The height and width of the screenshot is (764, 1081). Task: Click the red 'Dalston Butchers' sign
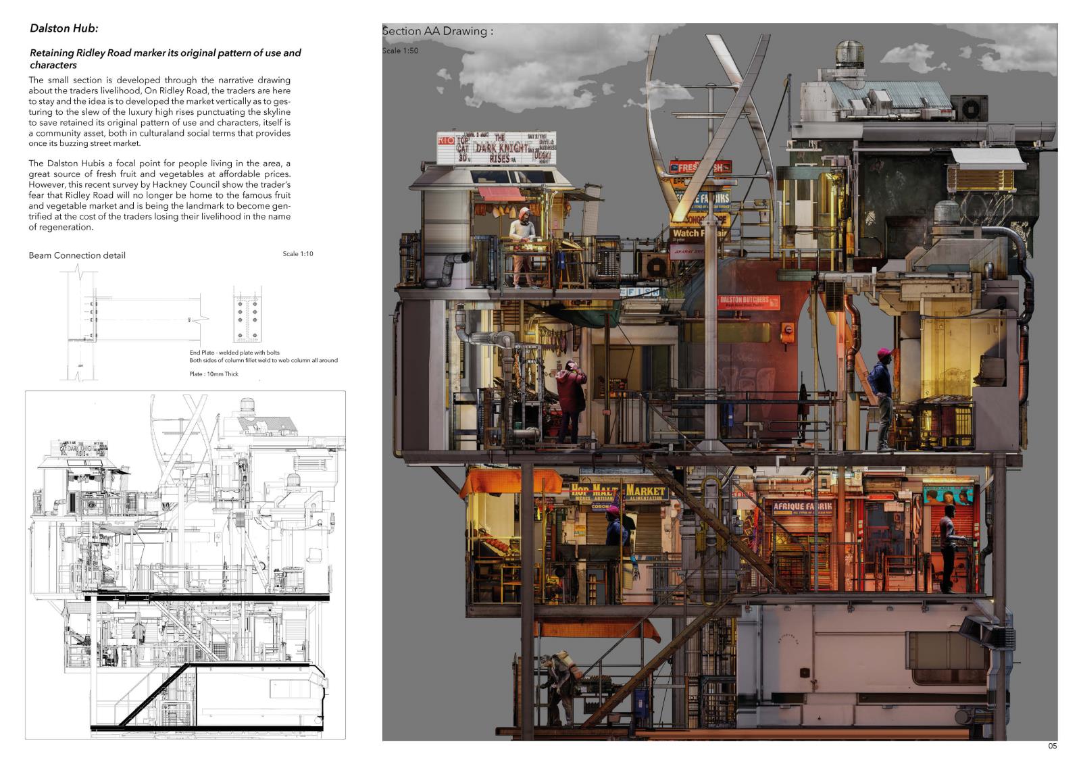pyautogui.click(x=749, y=302)
